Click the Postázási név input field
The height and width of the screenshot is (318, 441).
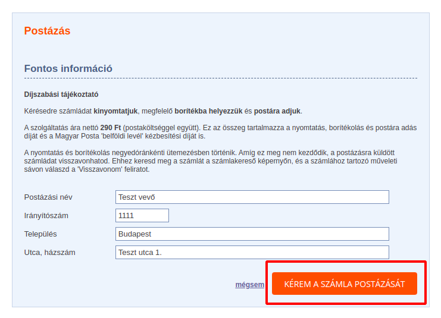(252, 197)
